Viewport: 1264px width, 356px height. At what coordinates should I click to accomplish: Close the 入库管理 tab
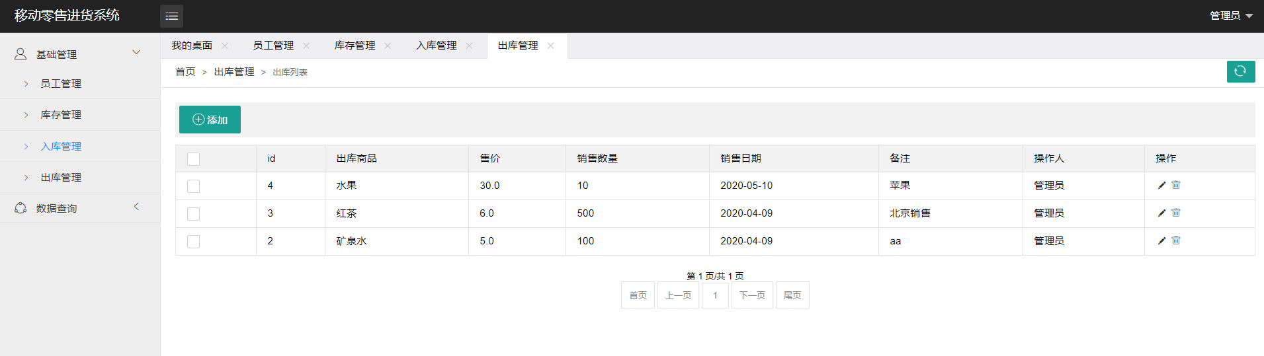pos(469,46)
